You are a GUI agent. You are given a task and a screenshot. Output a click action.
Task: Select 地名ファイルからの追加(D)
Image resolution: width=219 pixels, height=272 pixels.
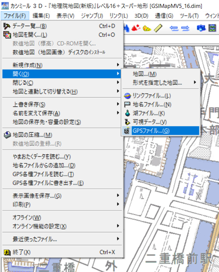tap(62, 165)
